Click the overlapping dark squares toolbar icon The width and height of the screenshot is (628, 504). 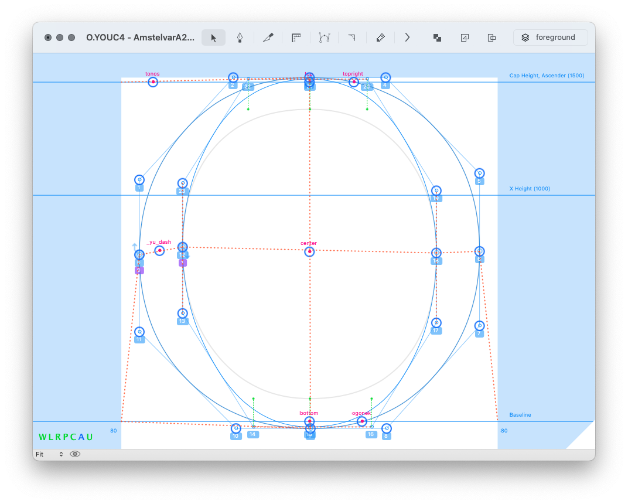tap(437, 38)
